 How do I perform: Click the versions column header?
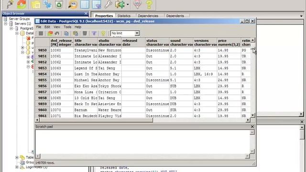click(x=205, y=43)
